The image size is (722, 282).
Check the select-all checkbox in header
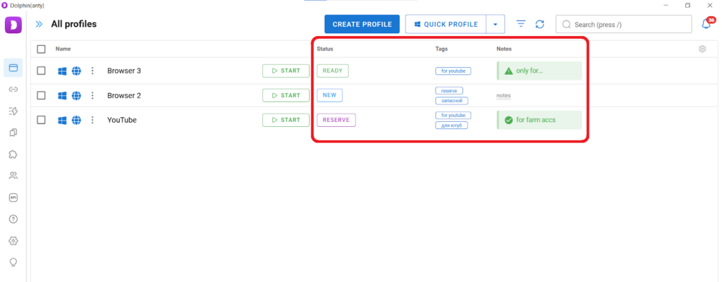pyautogui.click(x=41, y=49)
